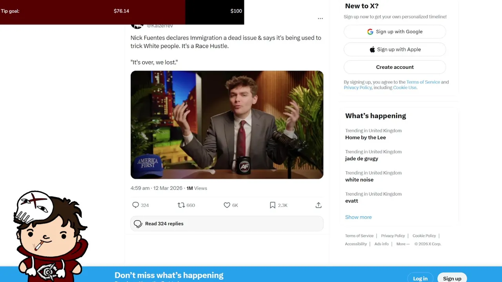Click the Apple logo on the sign-up button
Screen dimensions: 502x282
pos(372,49)
